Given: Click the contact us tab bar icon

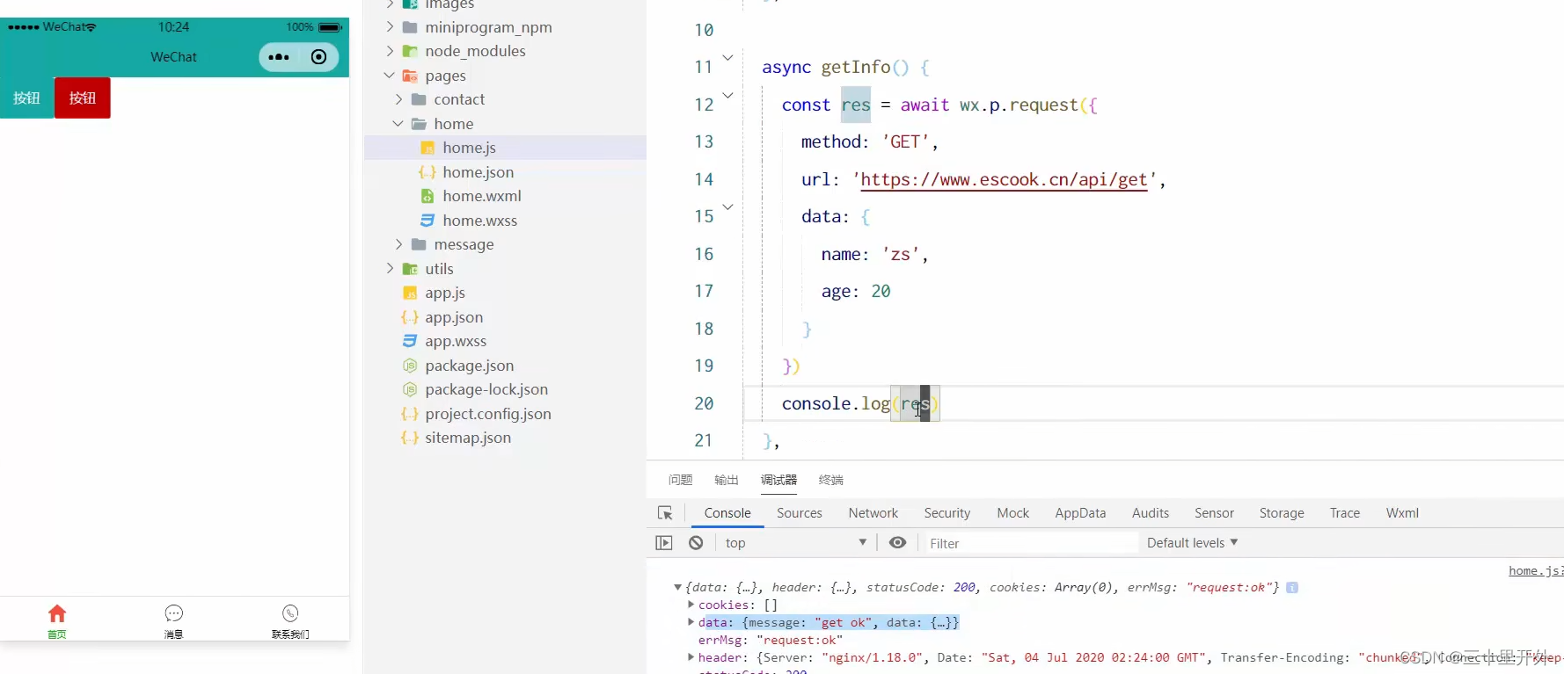Looking at the screenshot, I should pyautogui.click(x=290, y=613).
